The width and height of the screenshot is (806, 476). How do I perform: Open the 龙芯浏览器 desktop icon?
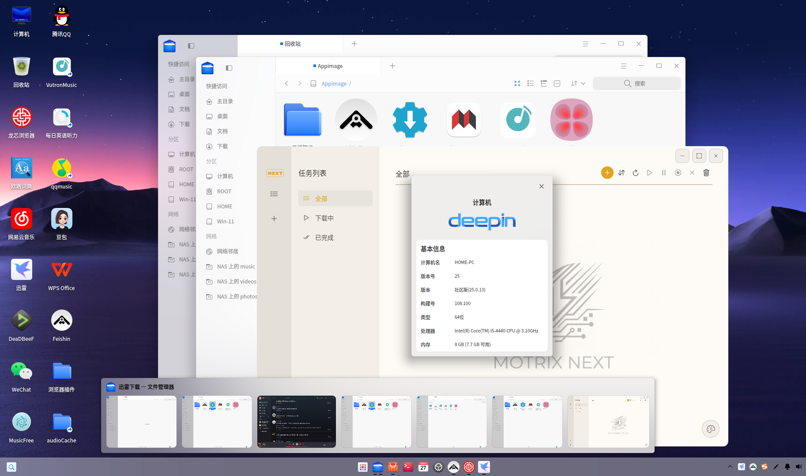21,123
